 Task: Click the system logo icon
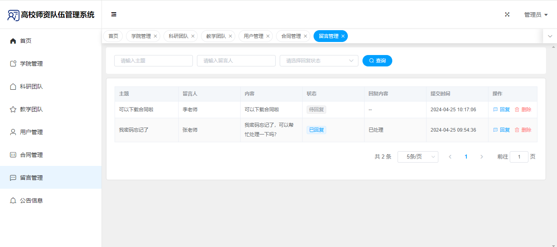tap(13, 15)
